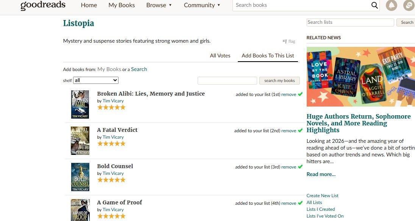Image resolution: width=415 pixels, height=221 pixels.
Task: Open the notifications bell
Action: click(392, 5)
